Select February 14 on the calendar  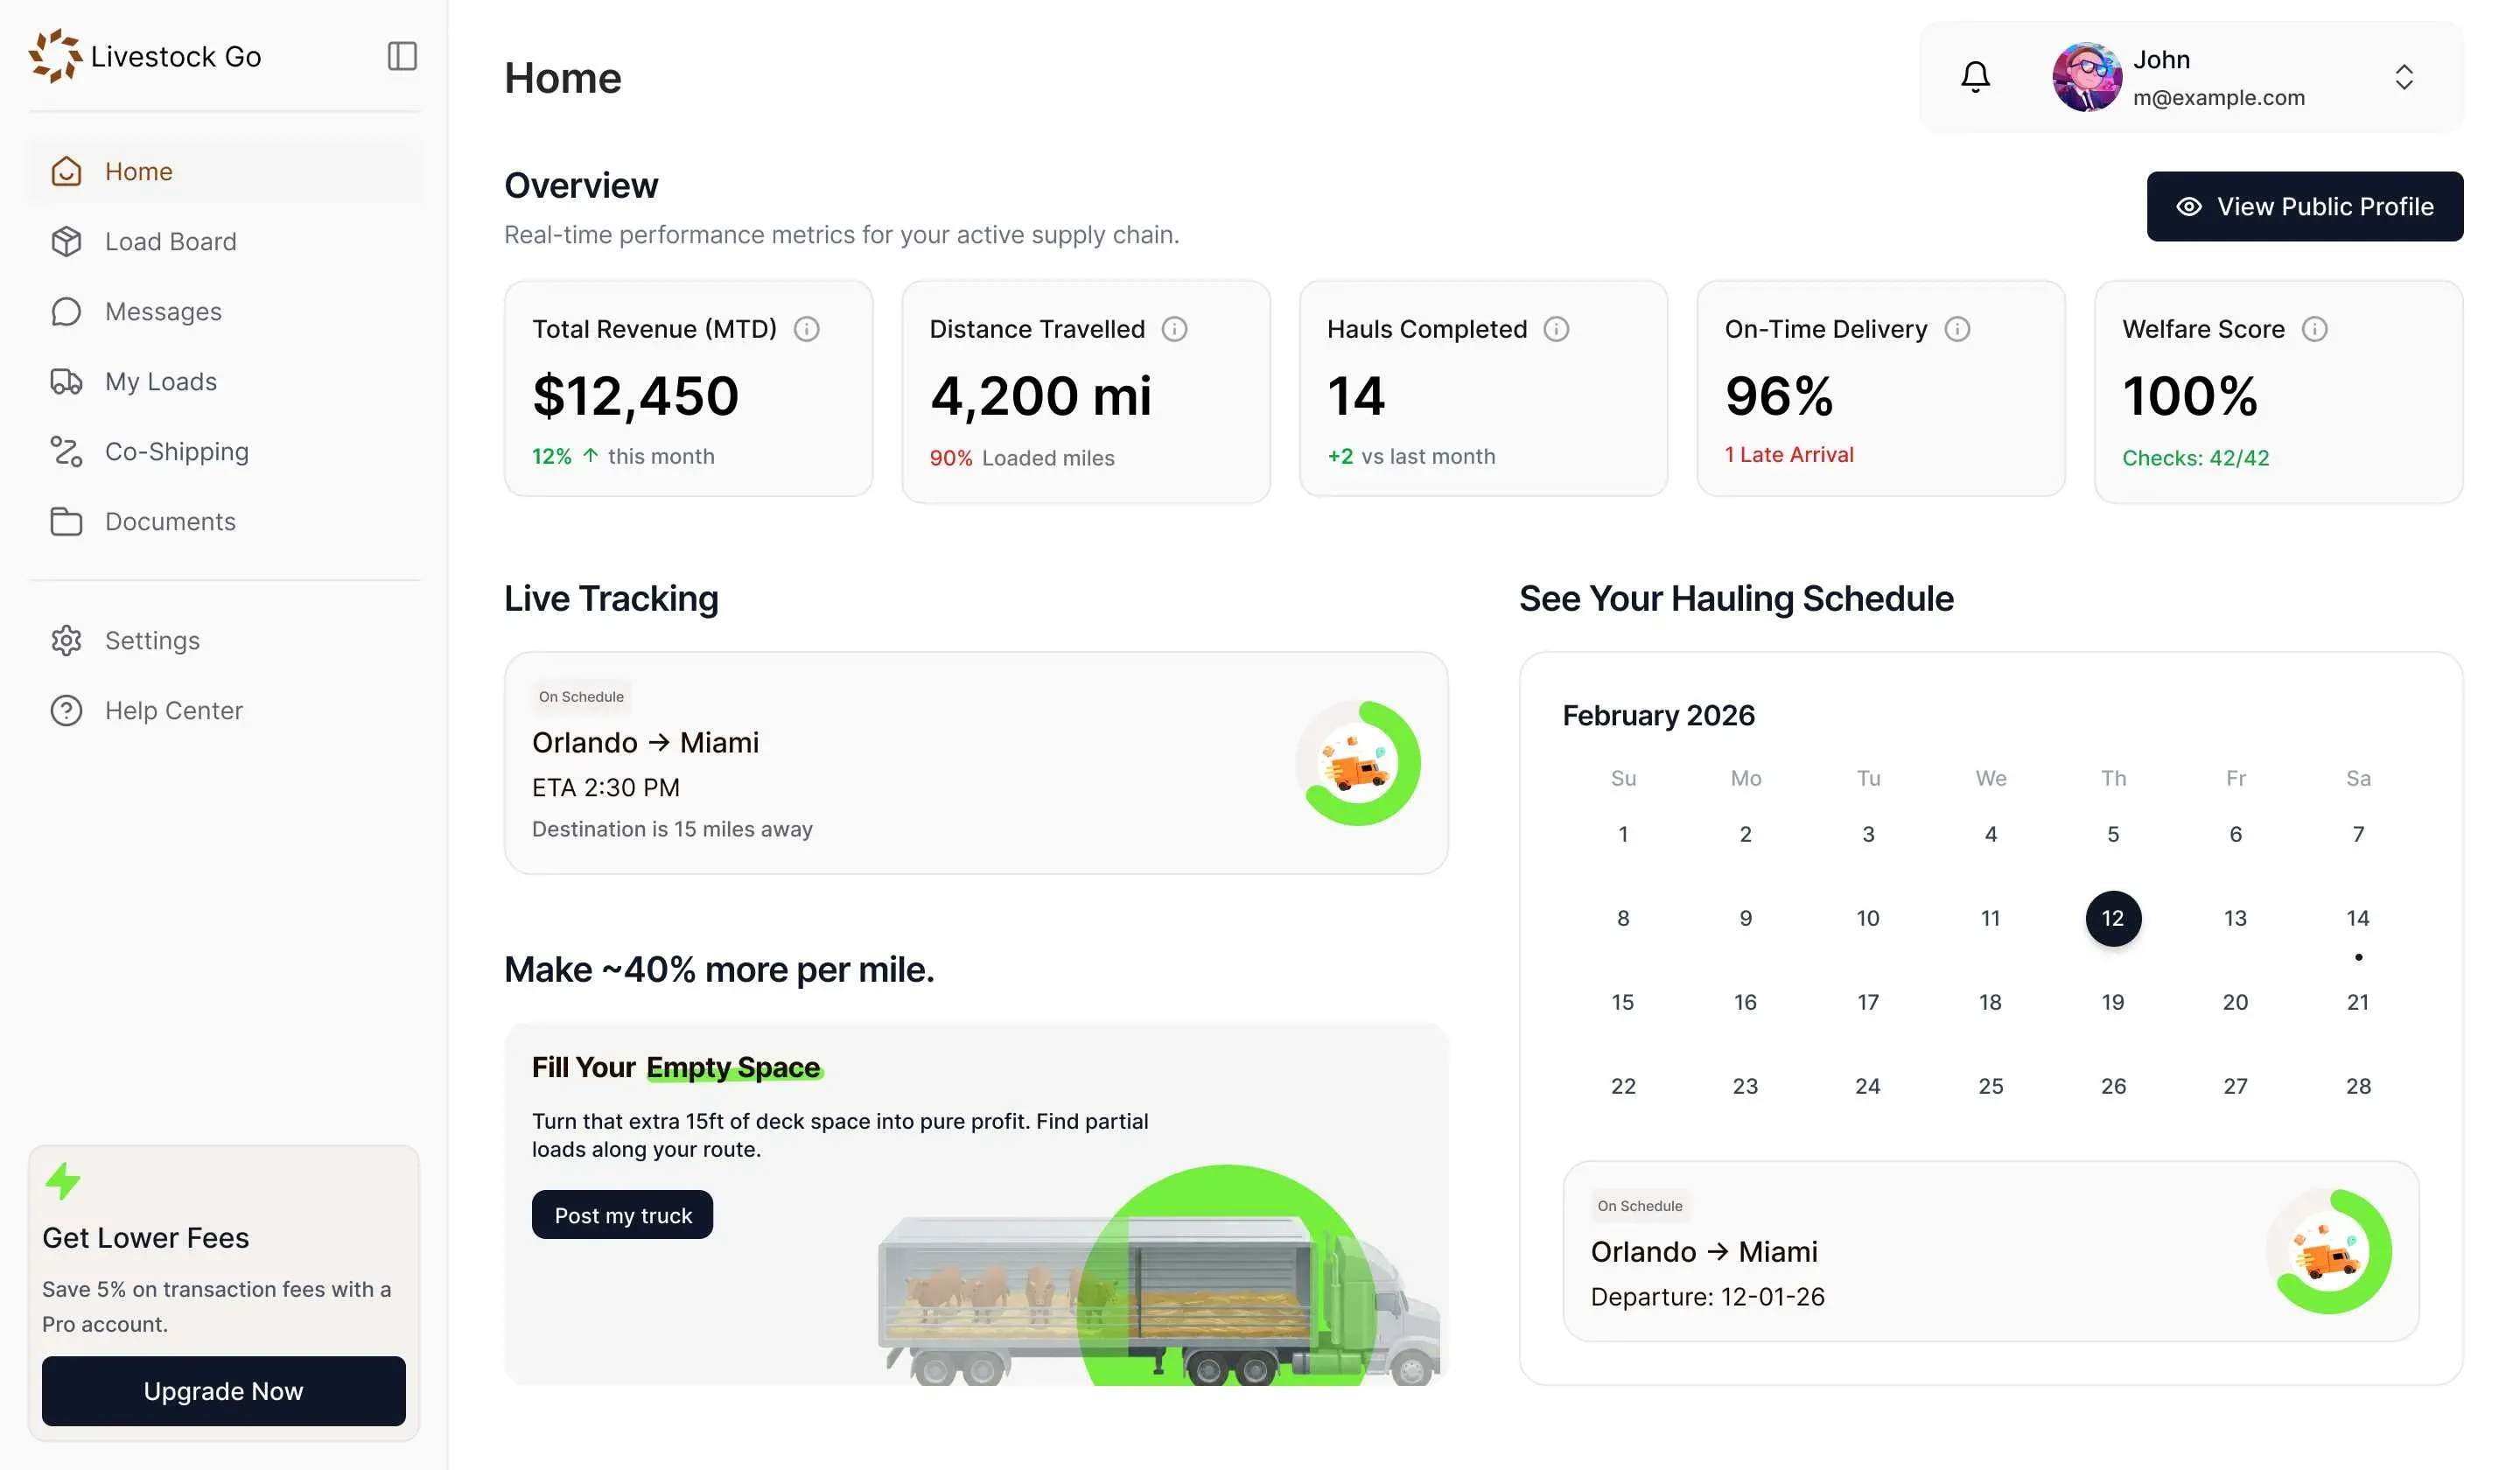coord(2357,918)
